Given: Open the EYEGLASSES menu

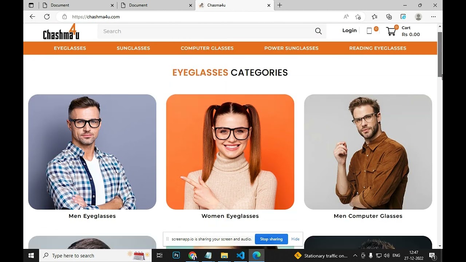Looking at the screenshot, I should pos(70,48).
